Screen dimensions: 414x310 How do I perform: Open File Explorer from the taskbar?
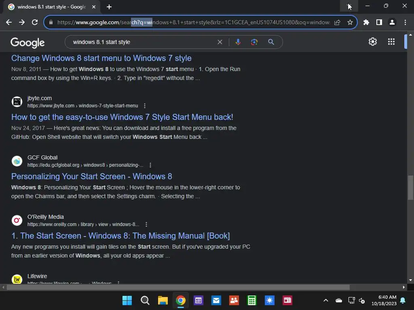[x=163, y=300]
